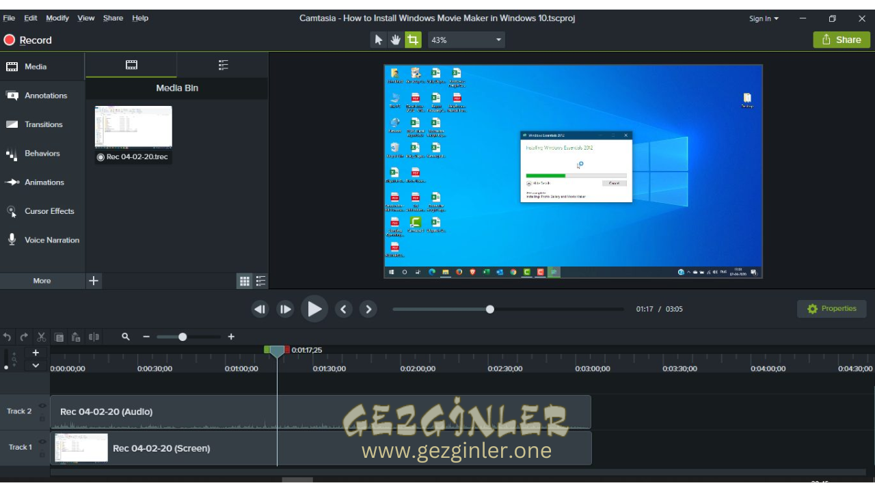Open the Voice Narration panel

click(42, 240)
